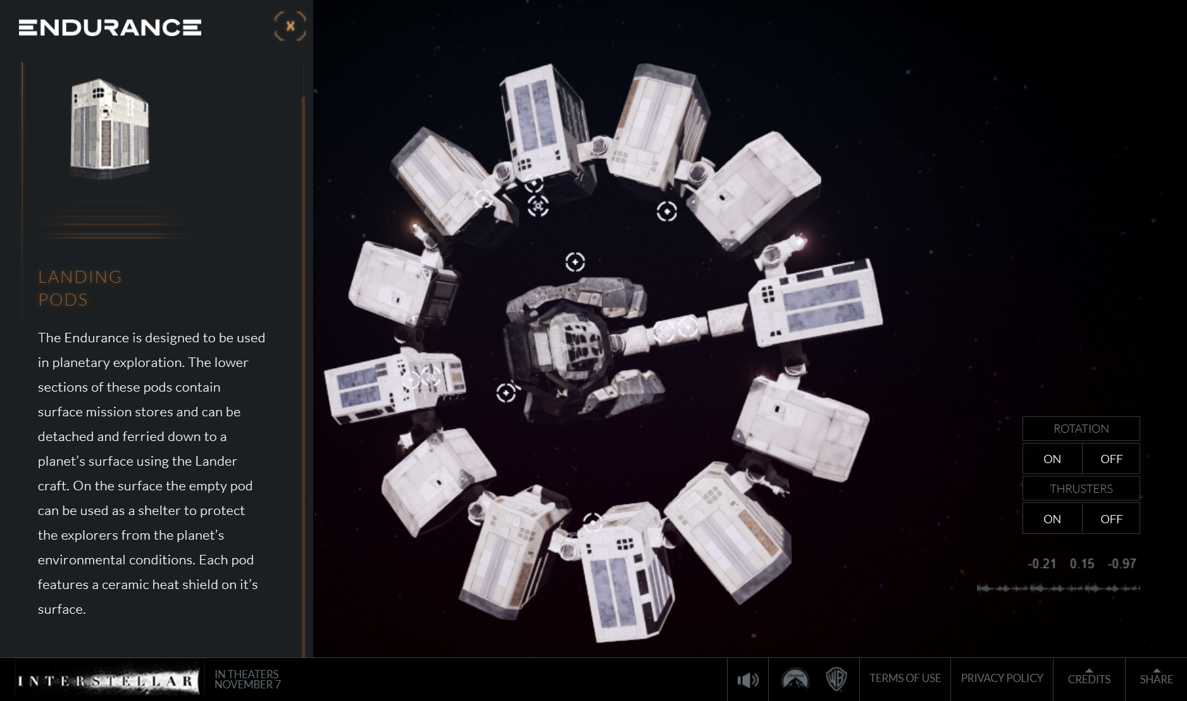Expand the Share menu
The width and height of the screenshot is (1187, 701).
pos(1156,679)
